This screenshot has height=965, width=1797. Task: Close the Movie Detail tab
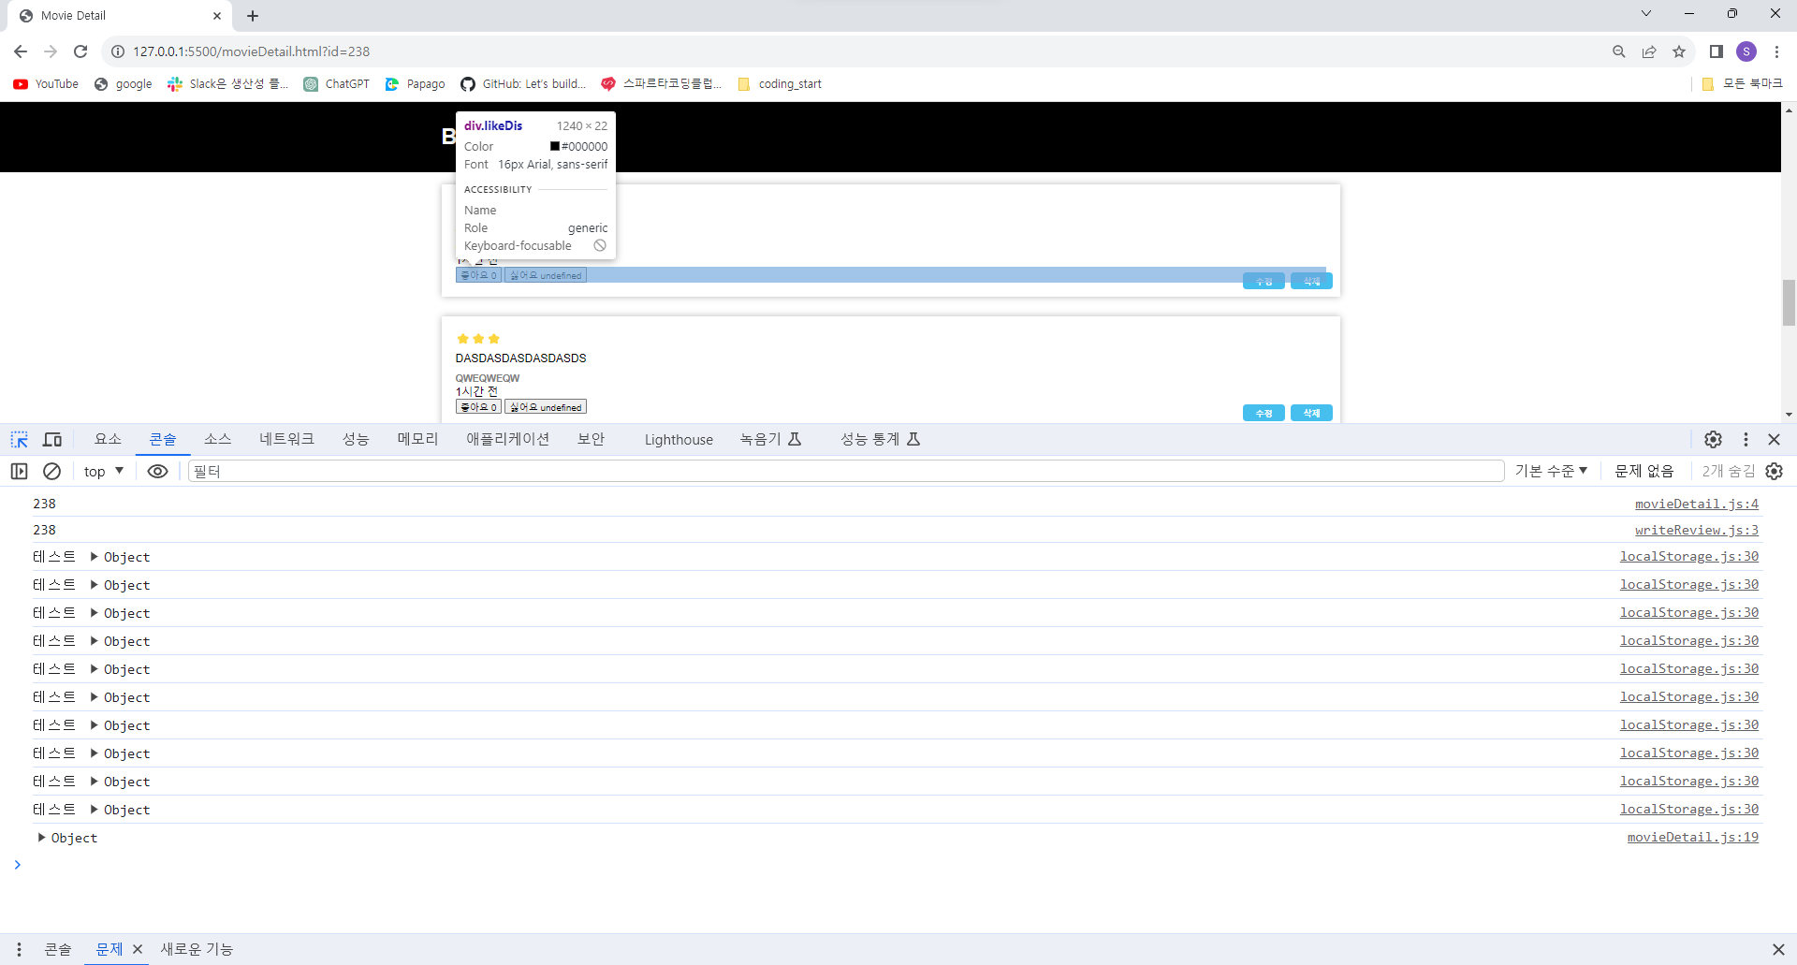coord(217,16)
